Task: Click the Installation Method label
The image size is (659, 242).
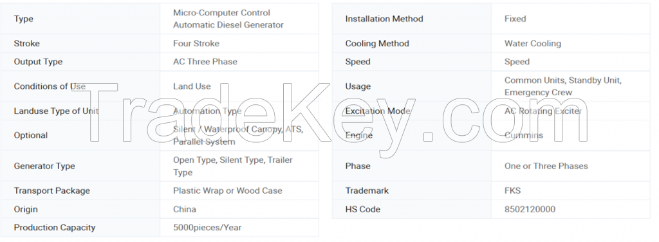Action: pyautogui.click(x=384, y=19)
